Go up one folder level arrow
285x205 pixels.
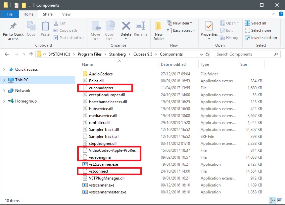(x=31, y=54)
